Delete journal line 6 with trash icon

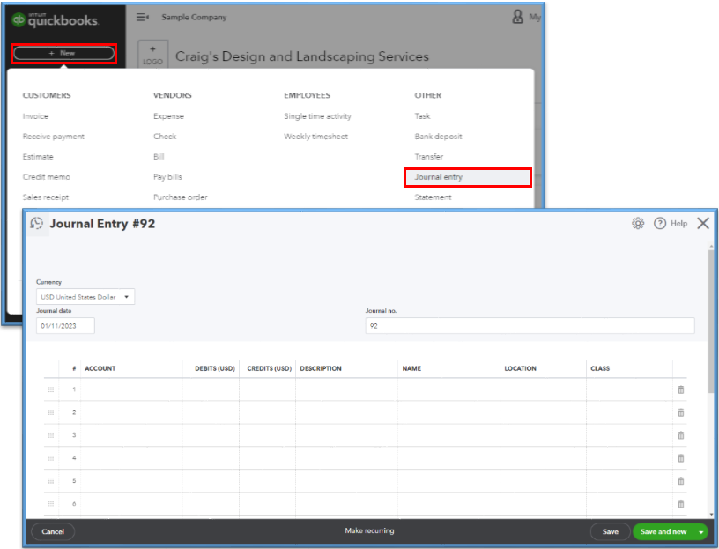pyautogui.click(x=681, y=503)
